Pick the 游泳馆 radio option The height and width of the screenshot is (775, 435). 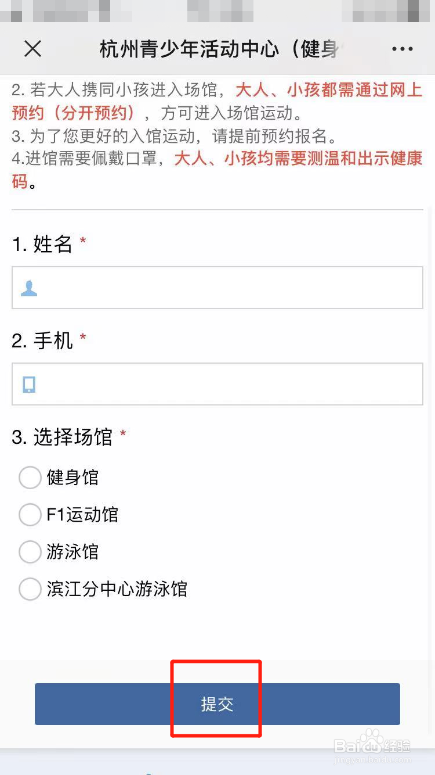pos(30,552)
